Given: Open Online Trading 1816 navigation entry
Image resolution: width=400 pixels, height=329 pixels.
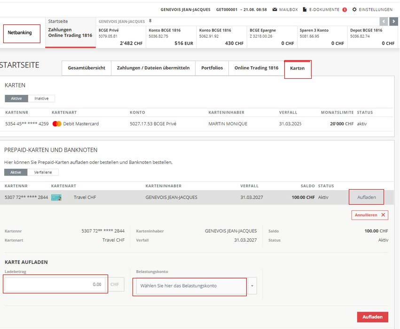Looking at the screenshot, I should (70, 35).
